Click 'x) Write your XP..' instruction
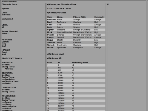The height and width of the screenshot is (111, 148). tap(55, 58)
